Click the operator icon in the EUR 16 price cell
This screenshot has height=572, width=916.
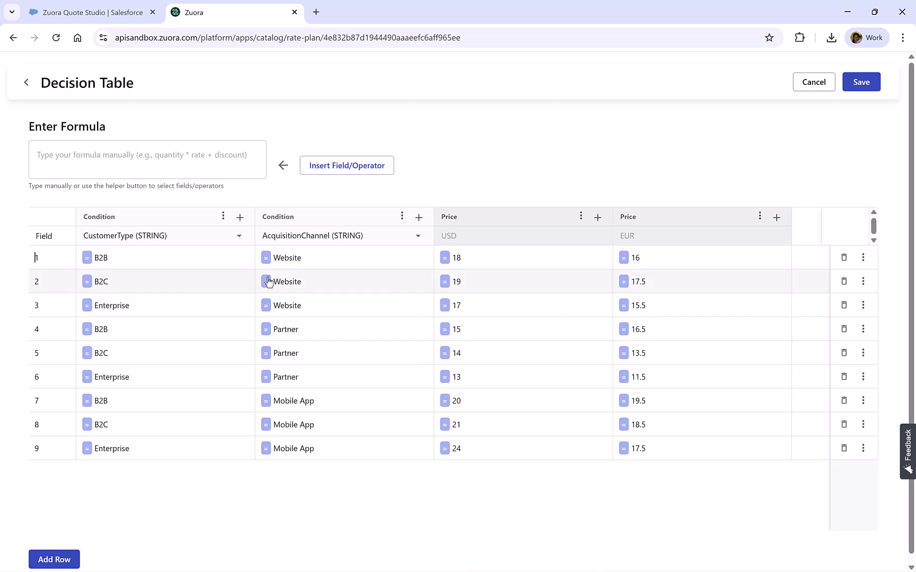pos(623,257)
